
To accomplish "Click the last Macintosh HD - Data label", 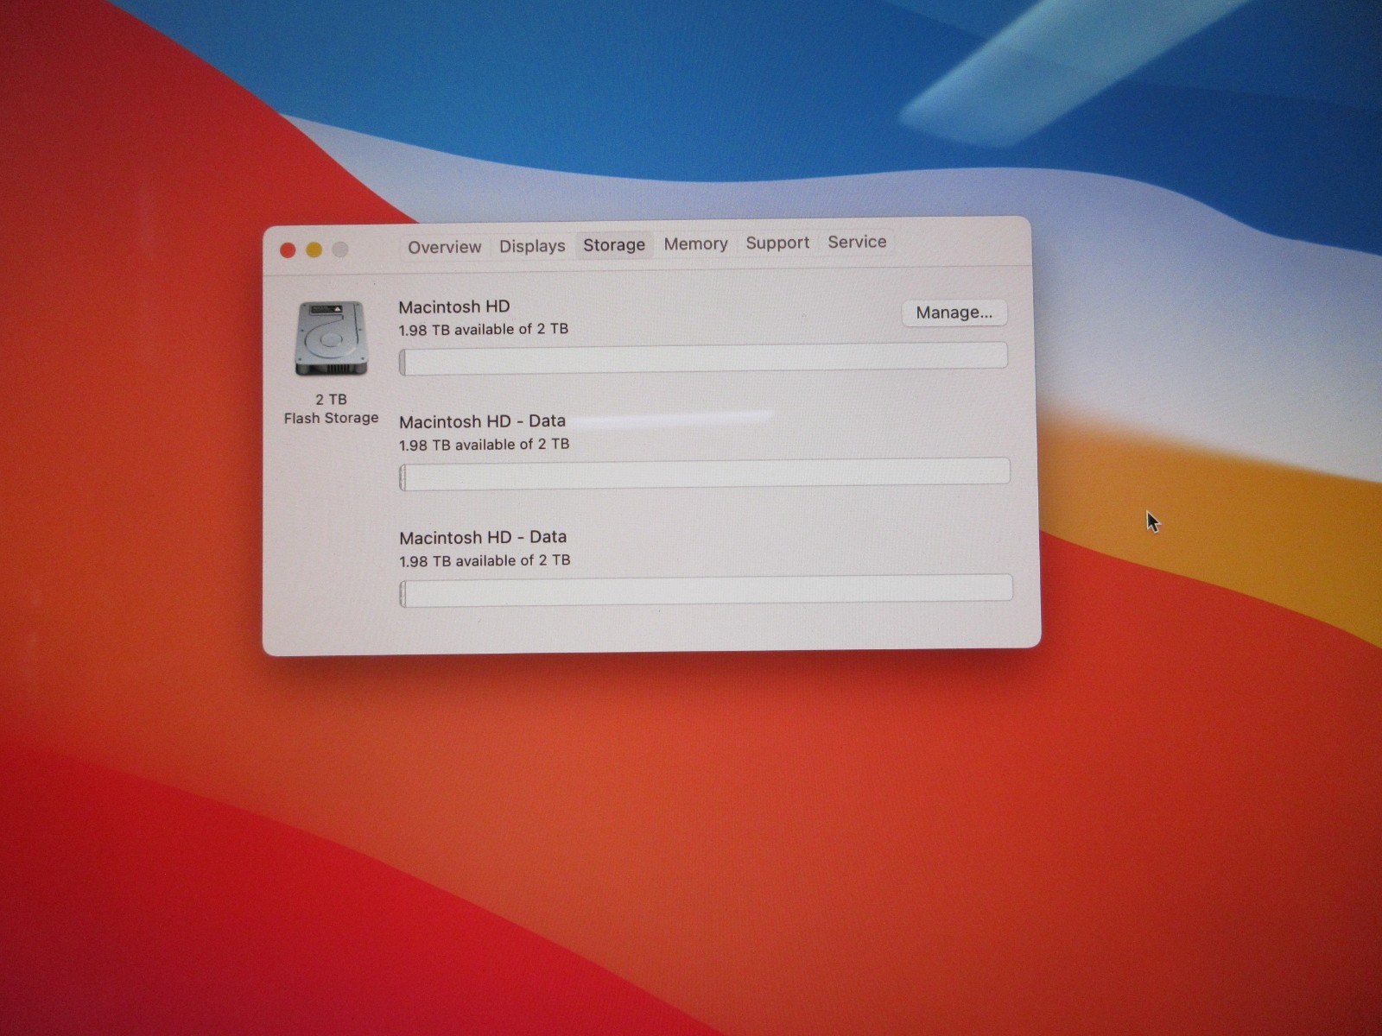I will click(x=483, y=537).
